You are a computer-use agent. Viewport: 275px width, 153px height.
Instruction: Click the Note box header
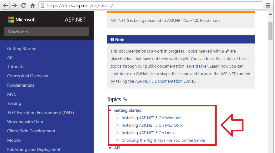point(181,39)
